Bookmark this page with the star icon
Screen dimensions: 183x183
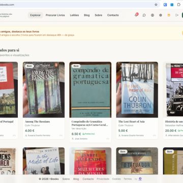(x=156, y=5)
